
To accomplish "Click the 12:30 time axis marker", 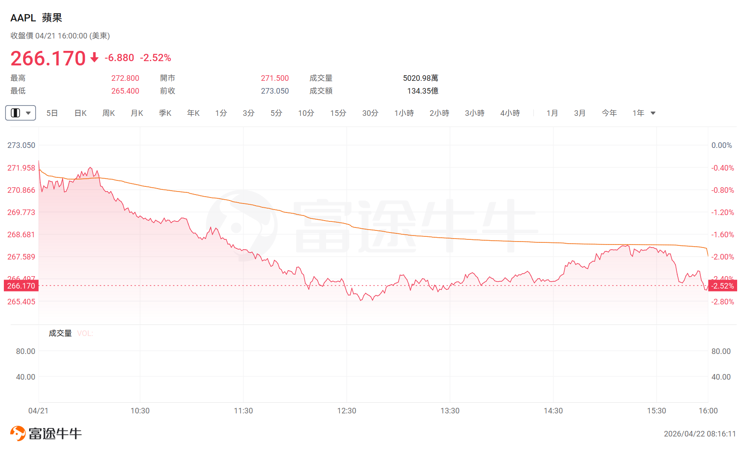I will pos(347,411).
